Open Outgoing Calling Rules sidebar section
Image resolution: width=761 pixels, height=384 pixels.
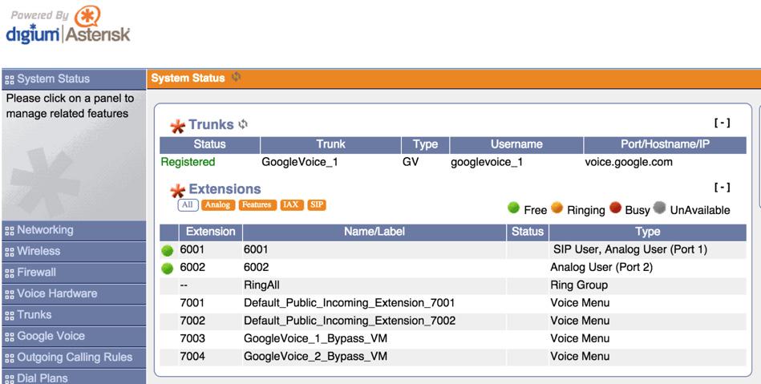[x=74, y=358]
